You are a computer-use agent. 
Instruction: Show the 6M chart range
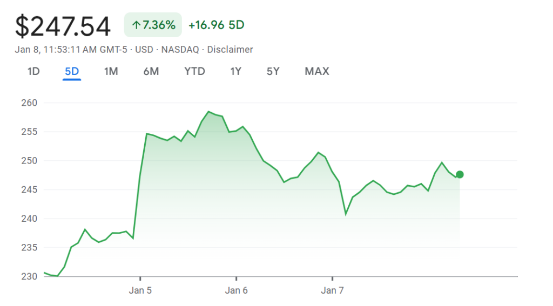pos(151,71)
